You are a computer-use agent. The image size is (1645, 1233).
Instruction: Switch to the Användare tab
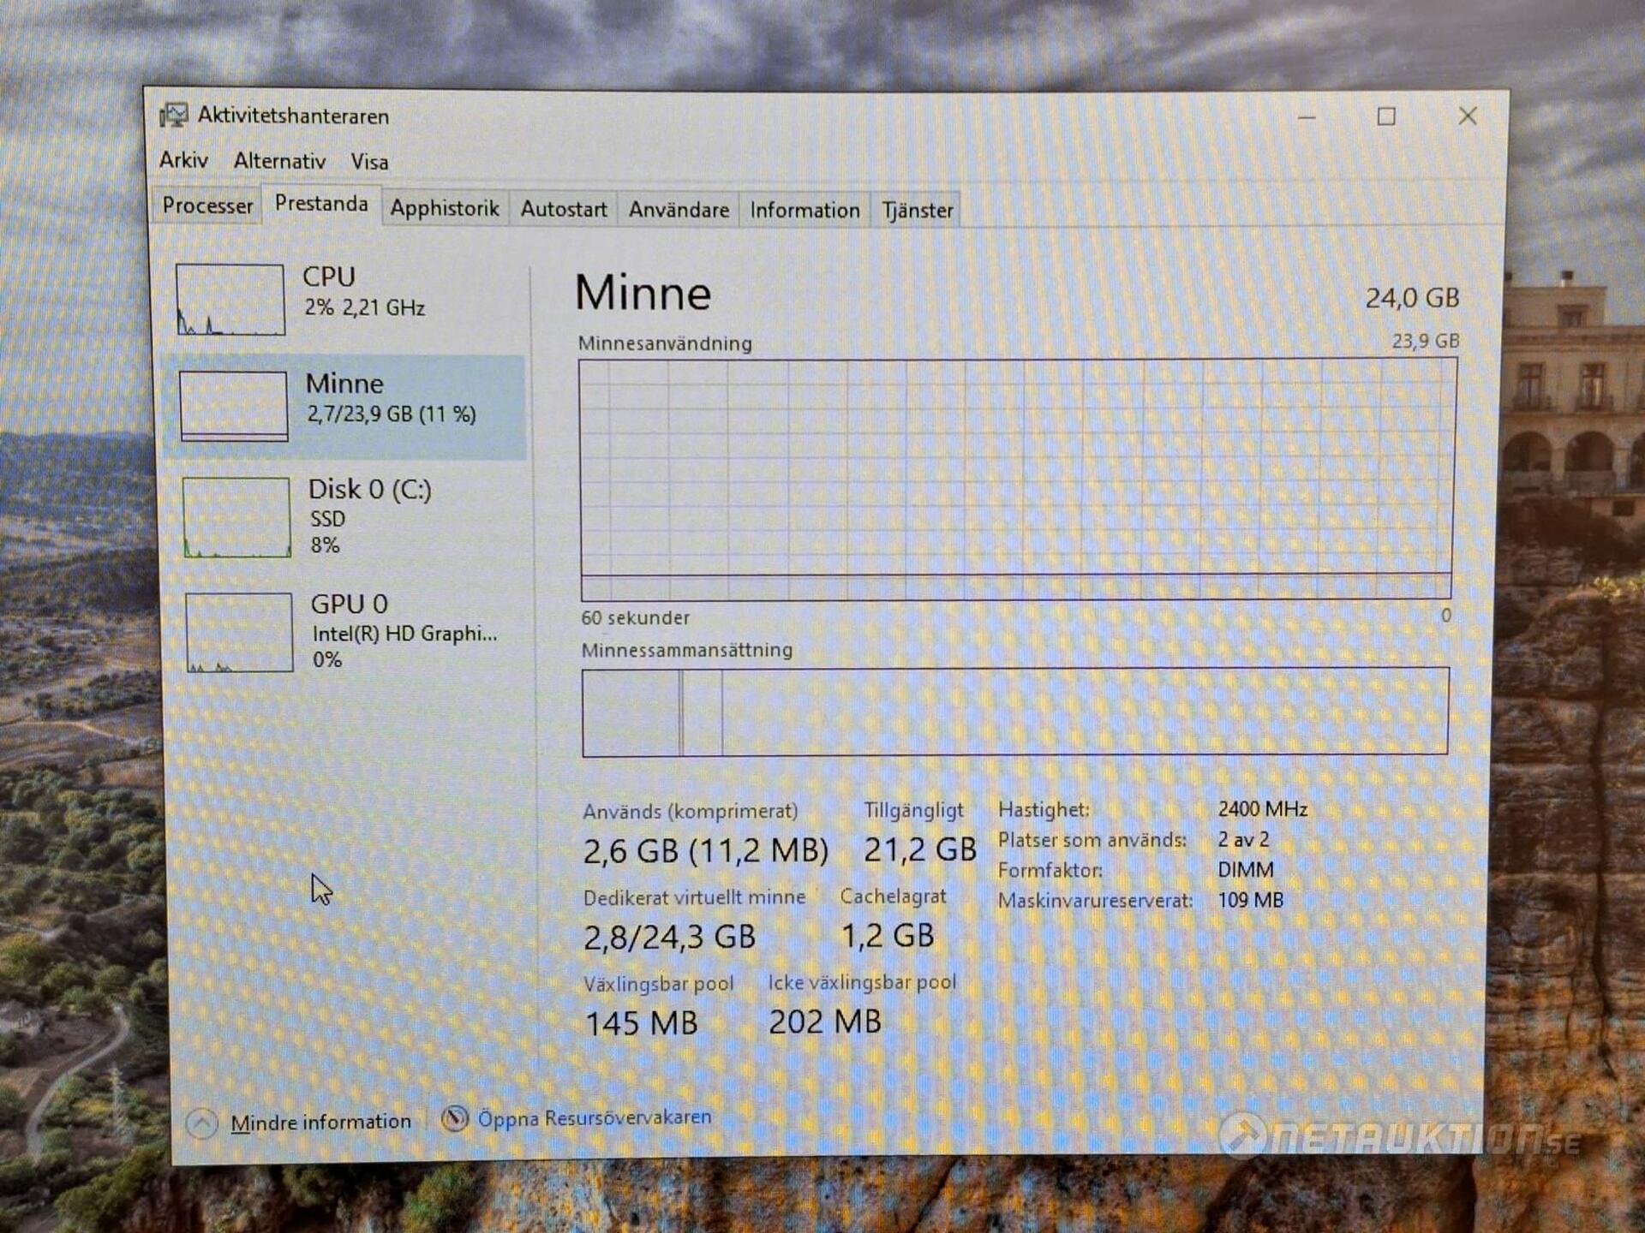[679, 210]
